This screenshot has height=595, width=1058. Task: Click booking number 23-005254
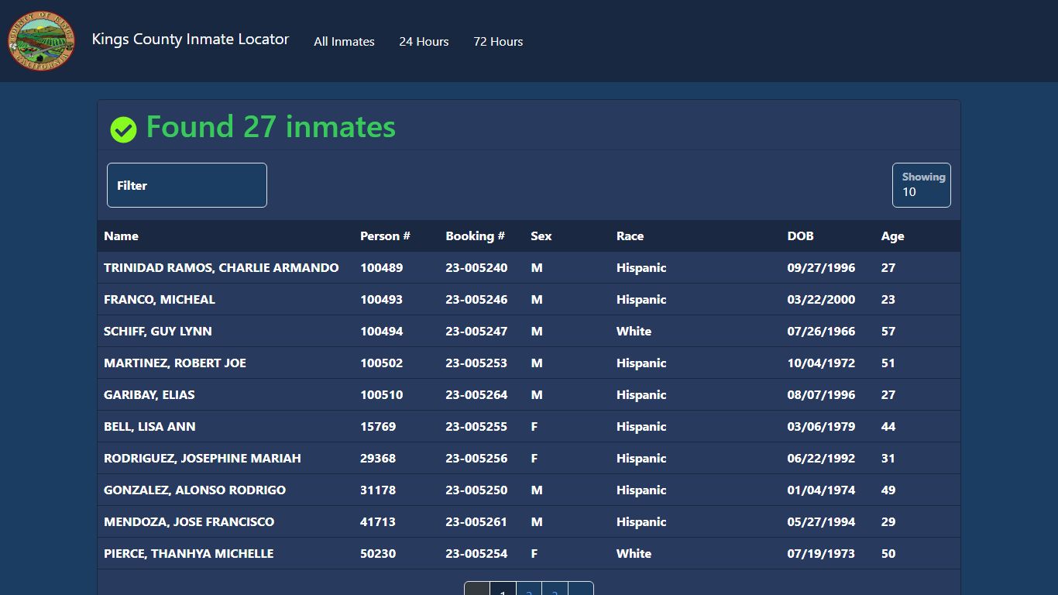pos(476,554)
